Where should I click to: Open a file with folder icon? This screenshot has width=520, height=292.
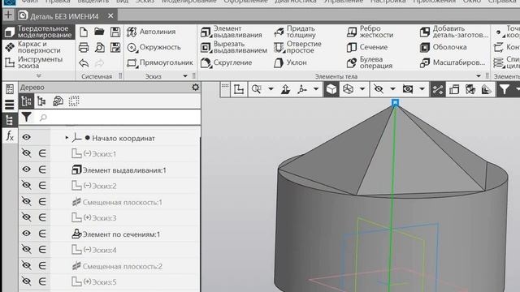[x=99, y=32]
